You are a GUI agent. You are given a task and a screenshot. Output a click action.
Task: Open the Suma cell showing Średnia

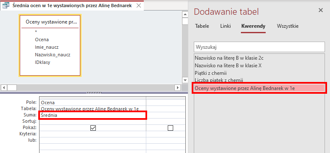[x=92, y=115]
